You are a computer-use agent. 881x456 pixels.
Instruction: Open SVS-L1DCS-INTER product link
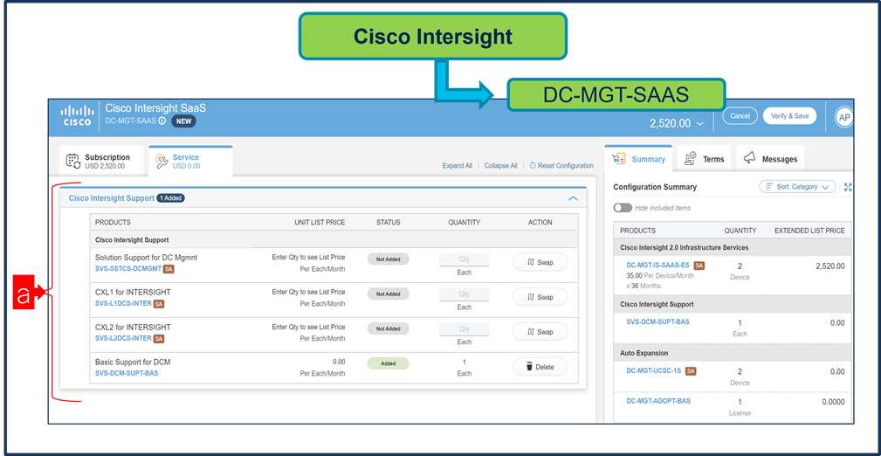coord(124,304)
